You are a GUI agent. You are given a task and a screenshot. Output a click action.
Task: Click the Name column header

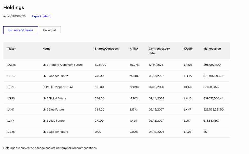coord(46,49)
